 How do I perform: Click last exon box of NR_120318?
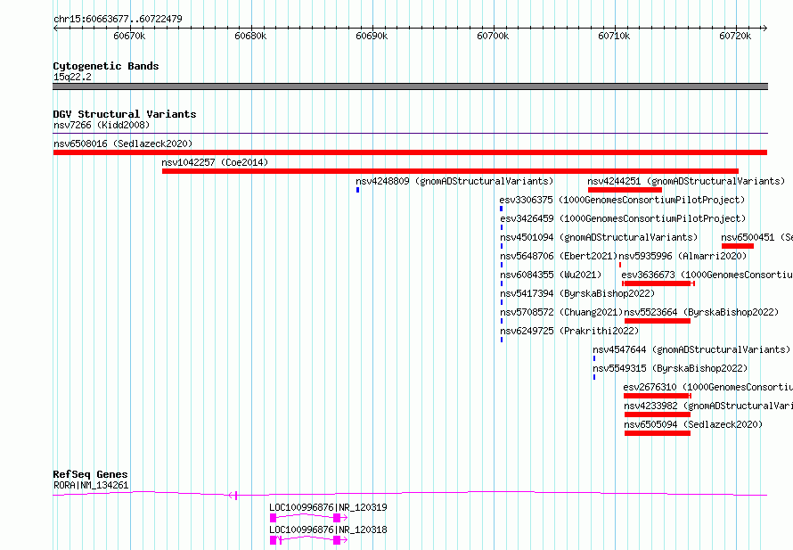pyautogui.click(x=337, y=540)
